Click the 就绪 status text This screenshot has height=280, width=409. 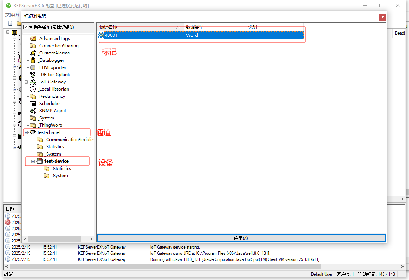8,274
